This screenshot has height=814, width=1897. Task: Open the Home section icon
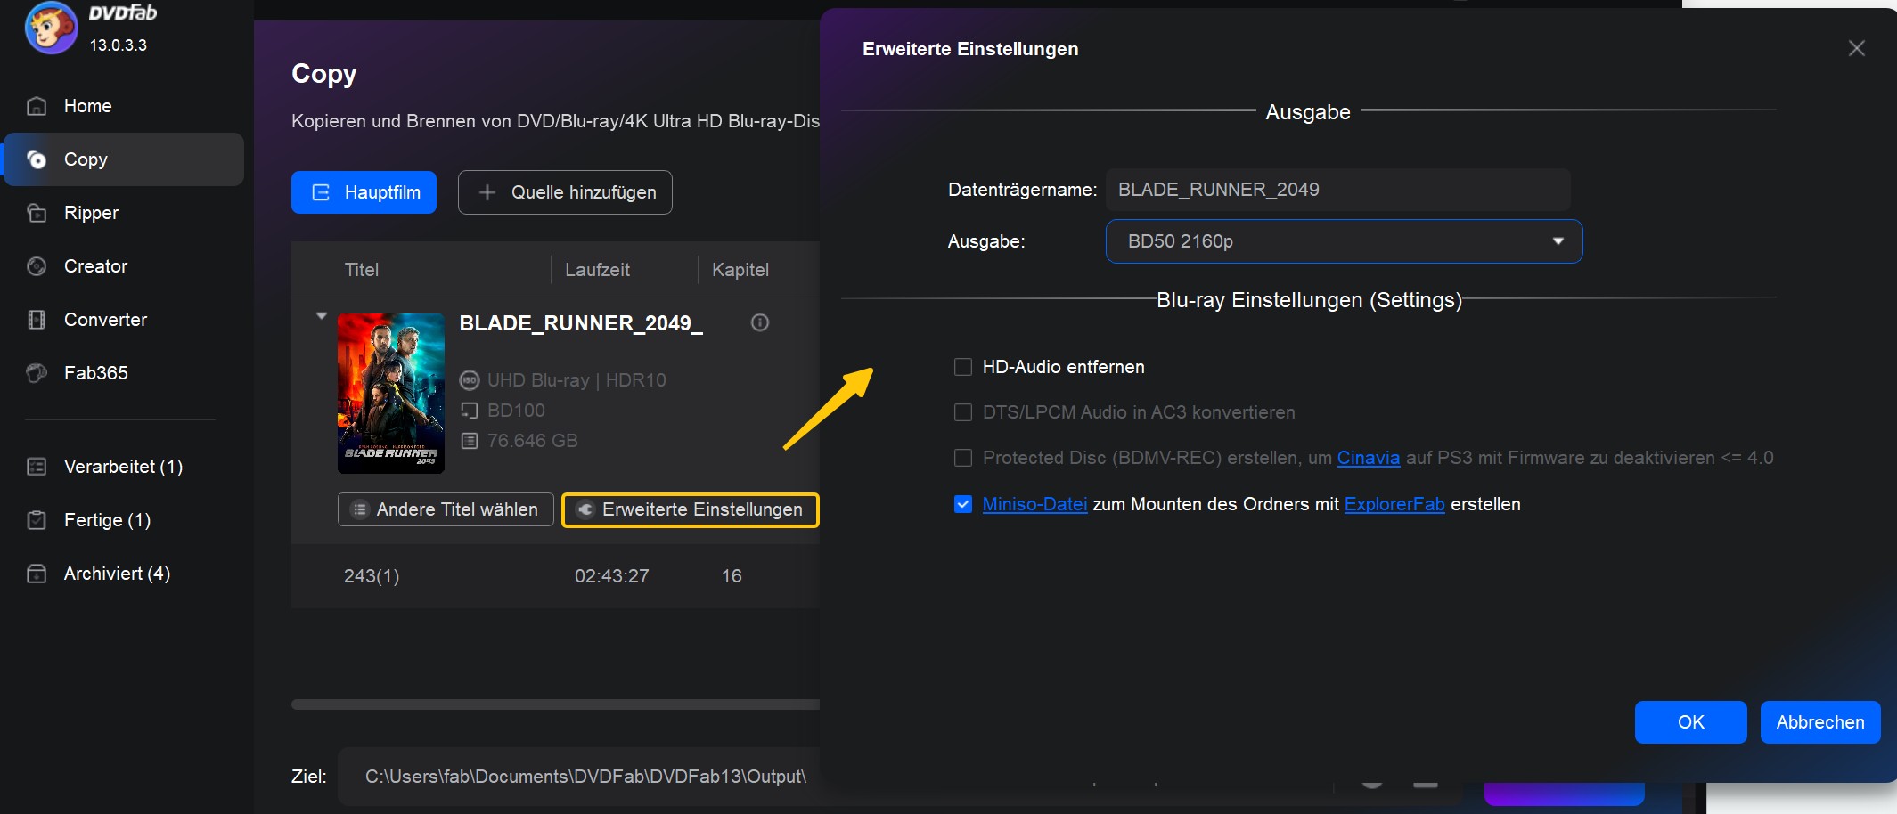[x=37, y=106]
